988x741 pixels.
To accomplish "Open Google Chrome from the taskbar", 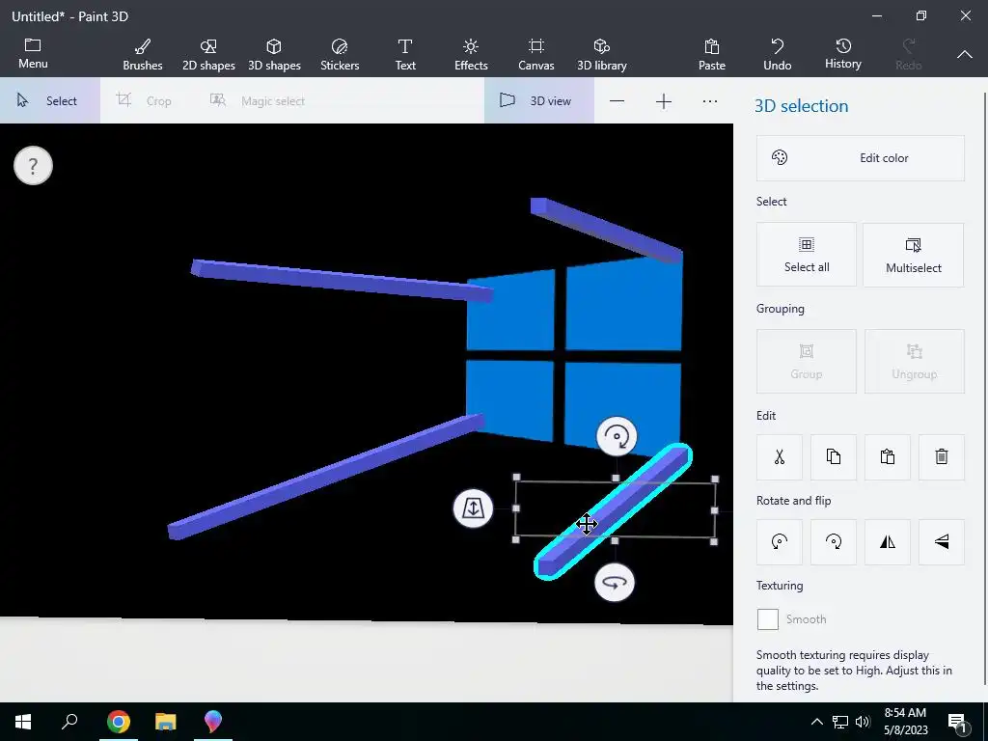I will [x=118, y=722].
